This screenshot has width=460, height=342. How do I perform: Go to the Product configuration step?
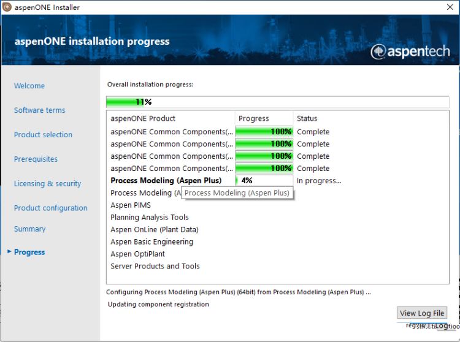point(51,208)
